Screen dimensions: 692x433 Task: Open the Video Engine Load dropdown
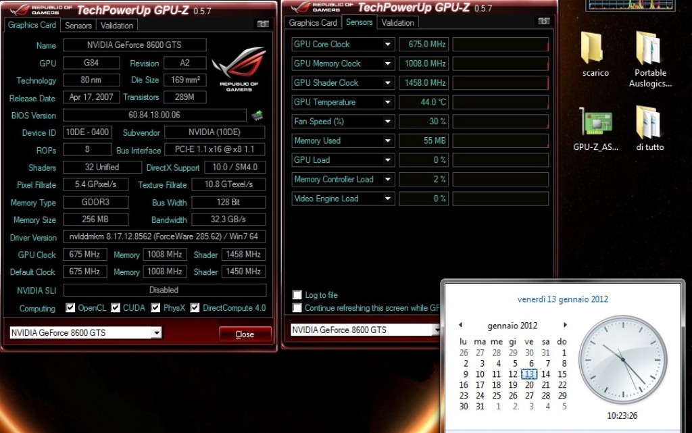pyautogui.click(x=387, y=199)
